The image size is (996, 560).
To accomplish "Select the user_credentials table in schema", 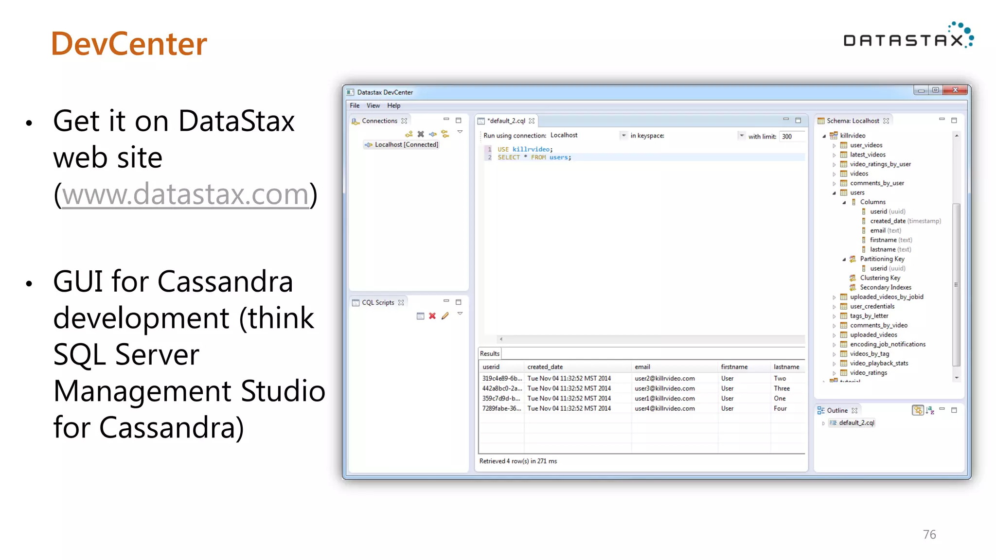I will pyautogui.click(x=867, y=306).
